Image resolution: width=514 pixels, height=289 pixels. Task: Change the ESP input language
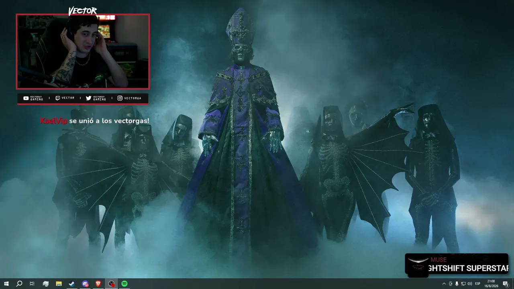click(478, 284)
